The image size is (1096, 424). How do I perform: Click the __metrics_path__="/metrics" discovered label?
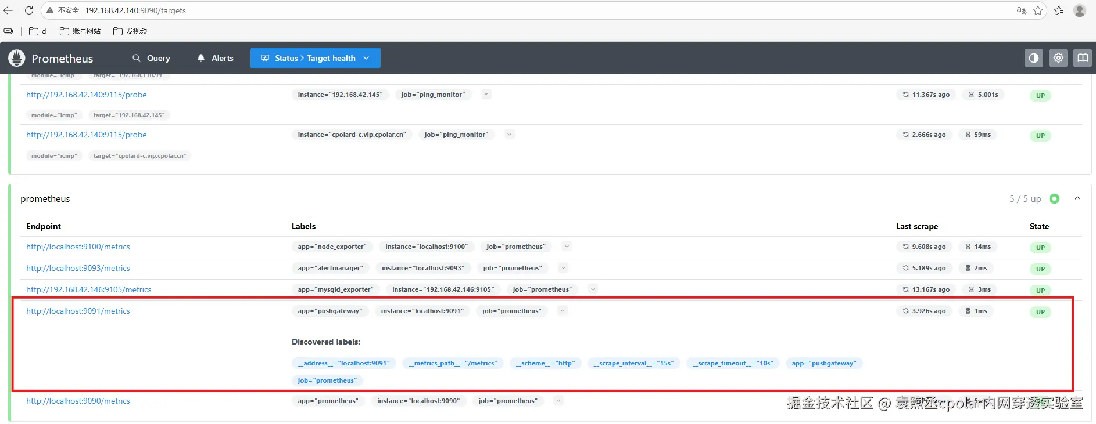[x=453, y=363]
